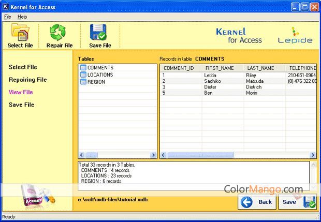Screen dimensions: 321x222
Task: Click the LAST_NAME column header
Action: tap(261, 68)
